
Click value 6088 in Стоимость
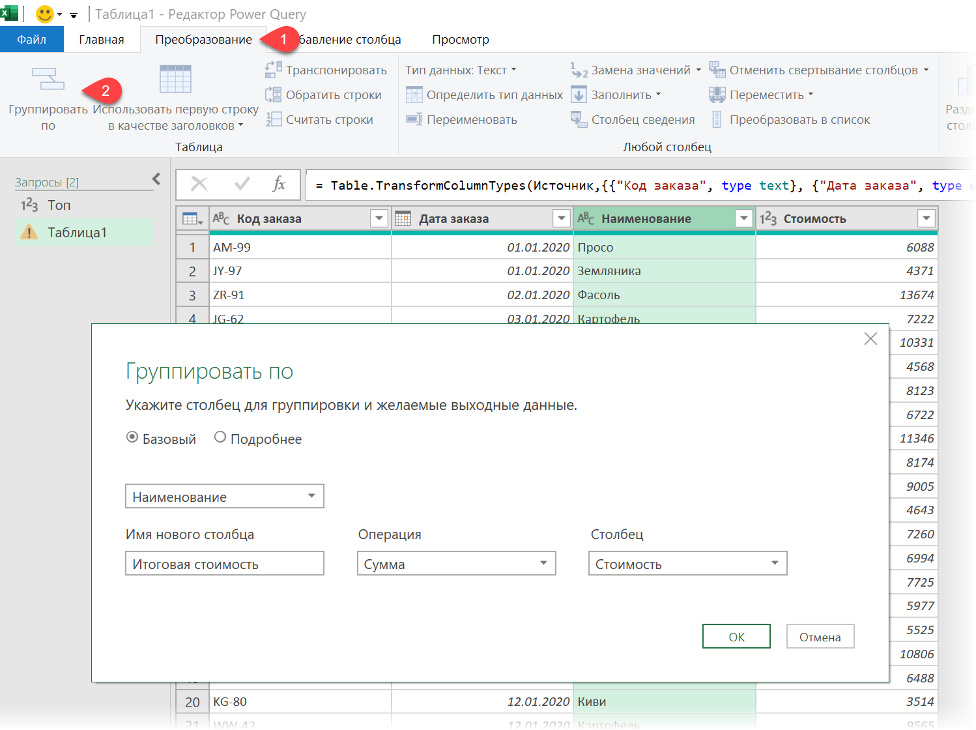coord(847,248)
